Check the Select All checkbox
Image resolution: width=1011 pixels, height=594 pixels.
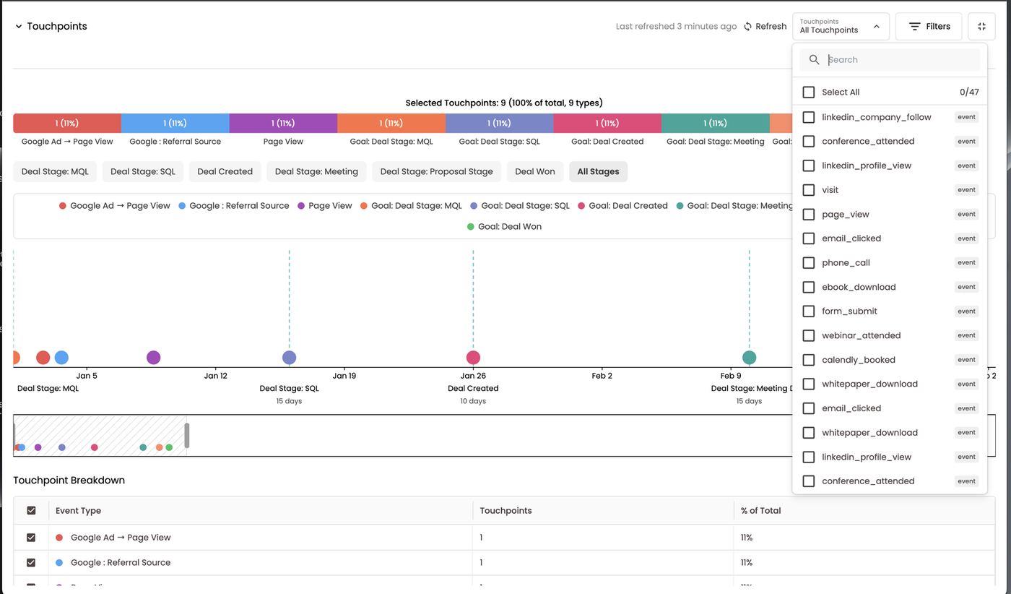[x=809, y=92]
